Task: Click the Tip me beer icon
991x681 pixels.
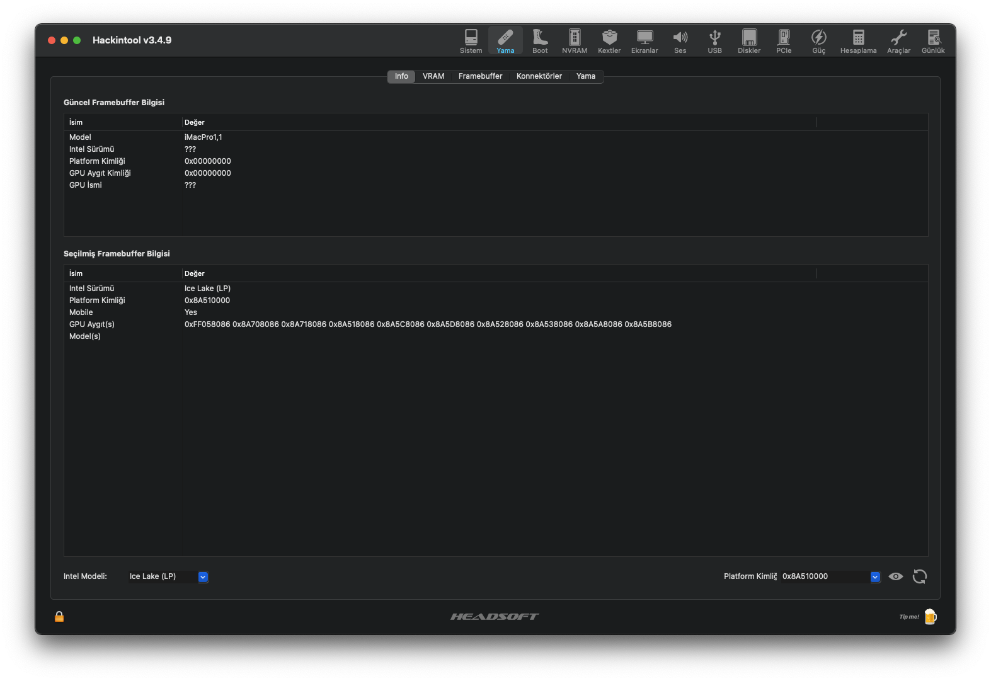Action: (930, 617)
